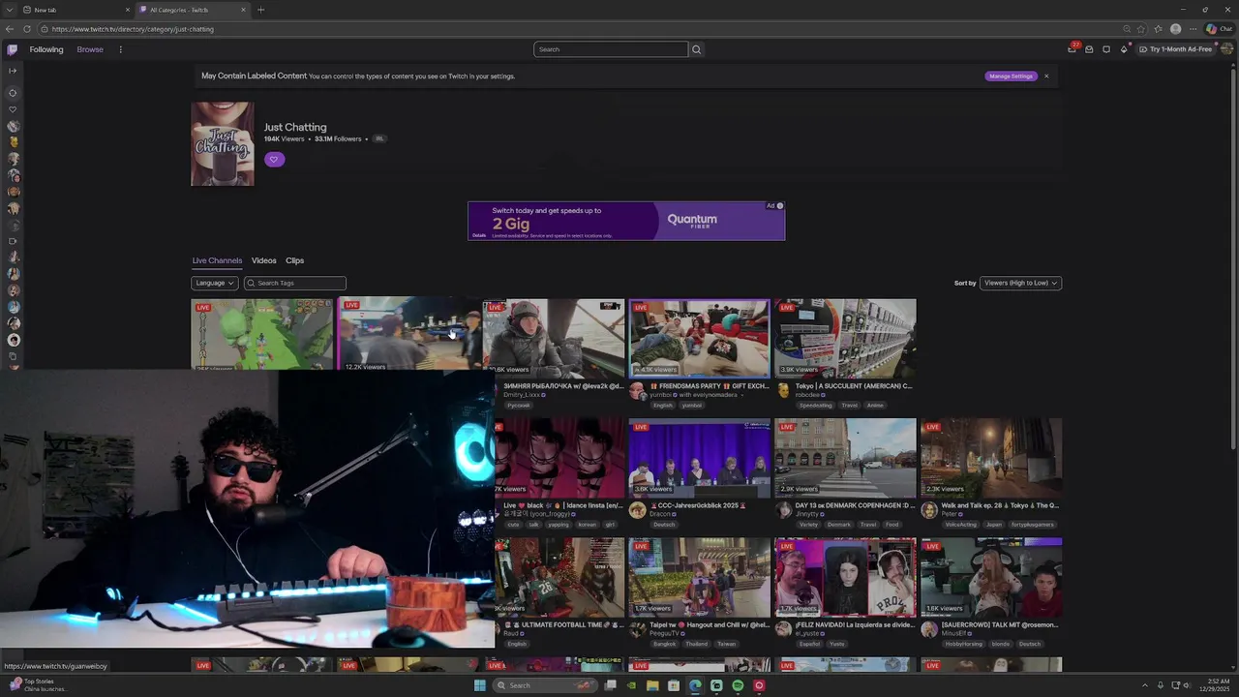
Task: Open File Explorer from the taskbar
Action: click(652, 685)
